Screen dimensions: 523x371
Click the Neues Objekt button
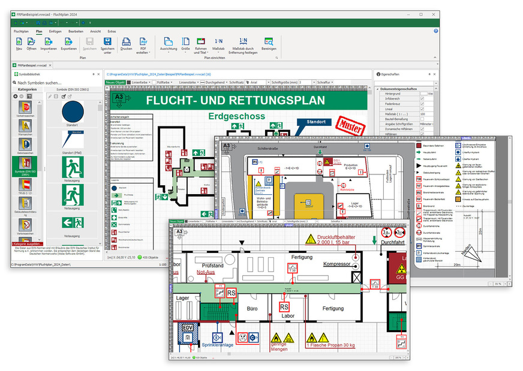116,83
